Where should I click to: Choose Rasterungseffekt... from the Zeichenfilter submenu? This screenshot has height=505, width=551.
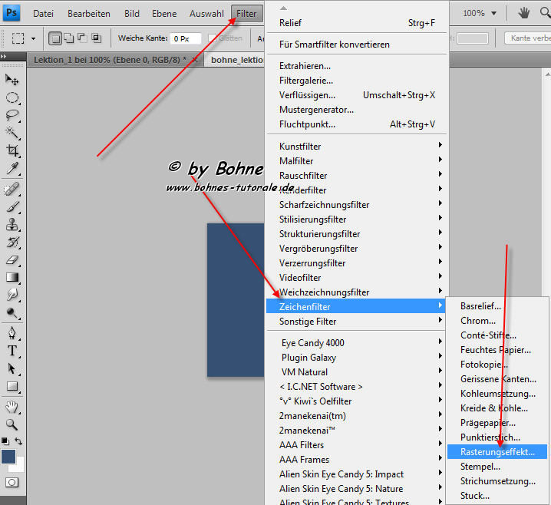click(x=497, y=452)
